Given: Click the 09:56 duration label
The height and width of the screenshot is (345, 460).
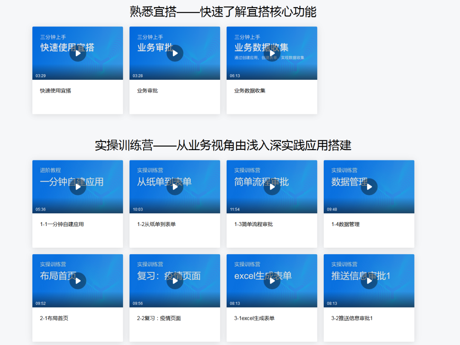Looking at the screenshot, I should 138,303.
